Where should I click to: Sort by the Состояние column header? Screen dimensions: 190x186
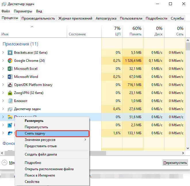pos(84,31)
